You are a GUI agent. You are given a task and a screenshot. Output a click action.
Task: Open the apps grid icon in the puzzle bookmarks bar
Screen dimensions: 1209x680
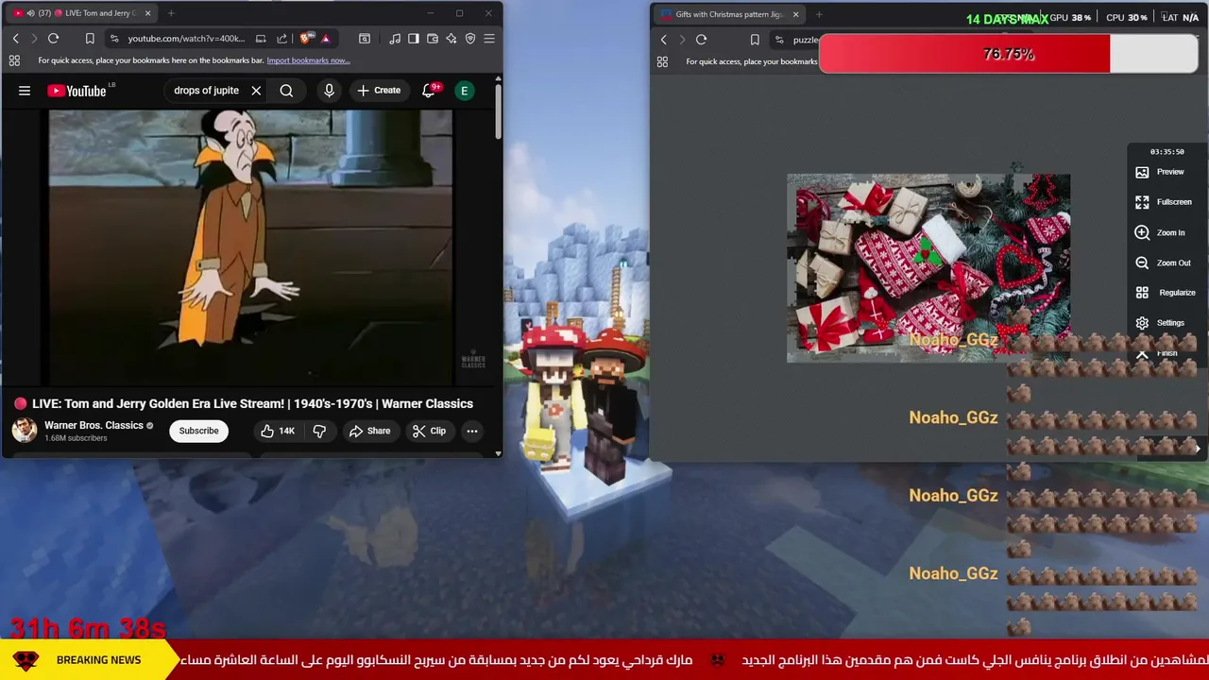tap(662, 61)
